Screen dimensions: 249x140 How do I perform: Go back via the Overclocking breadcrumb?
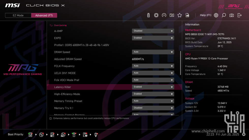60,25
